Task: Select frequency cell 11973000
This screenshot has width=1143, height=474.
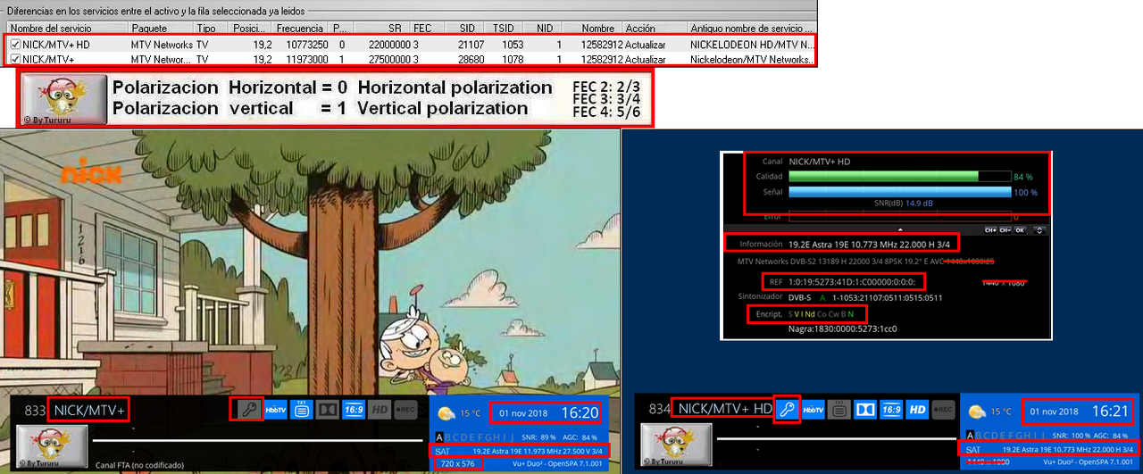Action: pos(306,60)
